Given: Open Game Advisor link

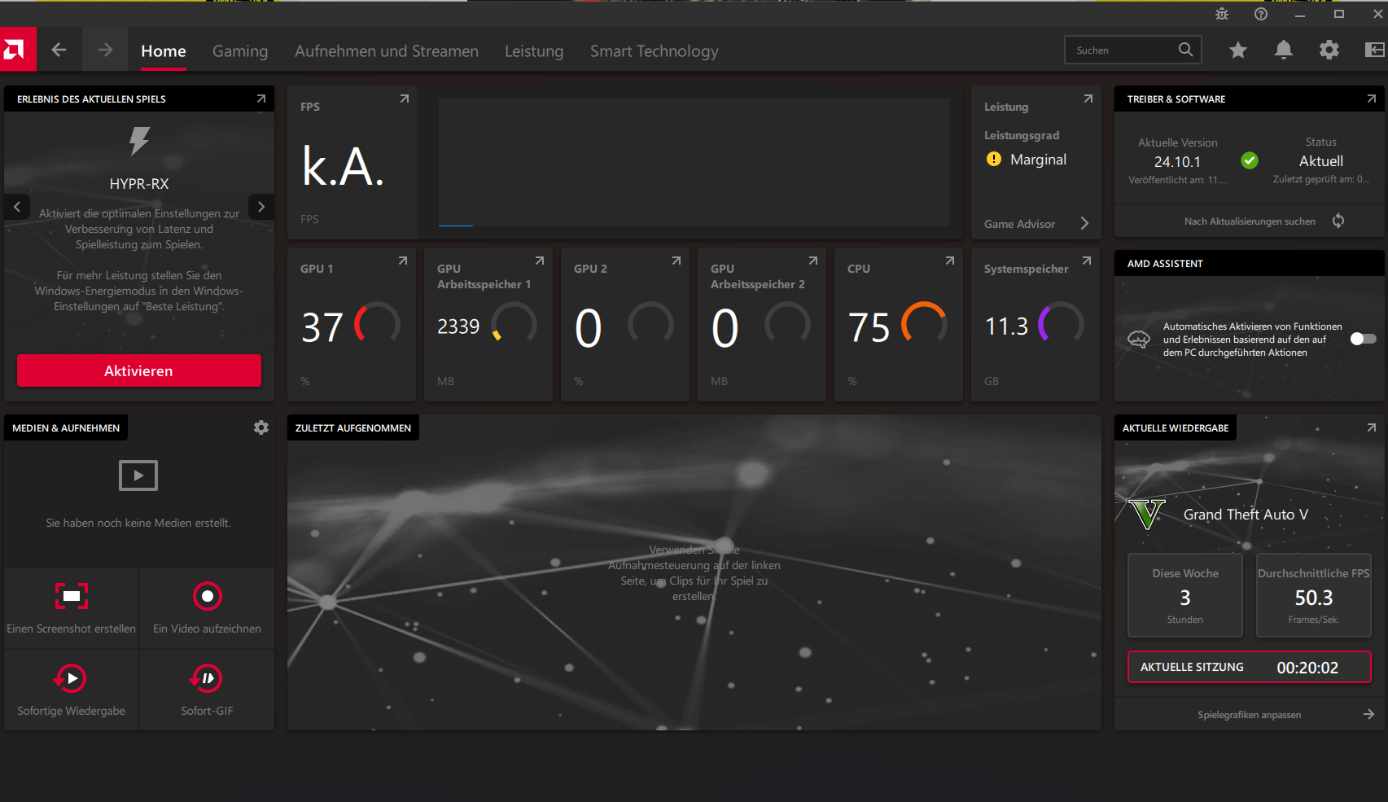Looking at the screenshot, I should pos(1036,224).
